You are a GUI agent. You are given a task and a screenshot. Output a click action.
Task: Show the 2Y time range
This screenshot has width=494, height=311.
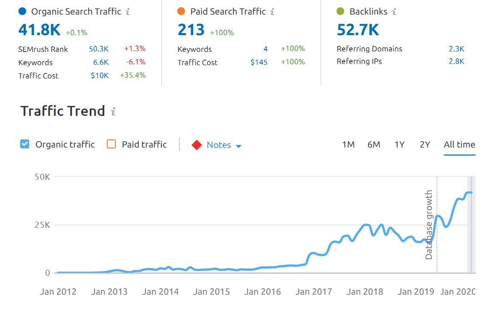(424, 145)
